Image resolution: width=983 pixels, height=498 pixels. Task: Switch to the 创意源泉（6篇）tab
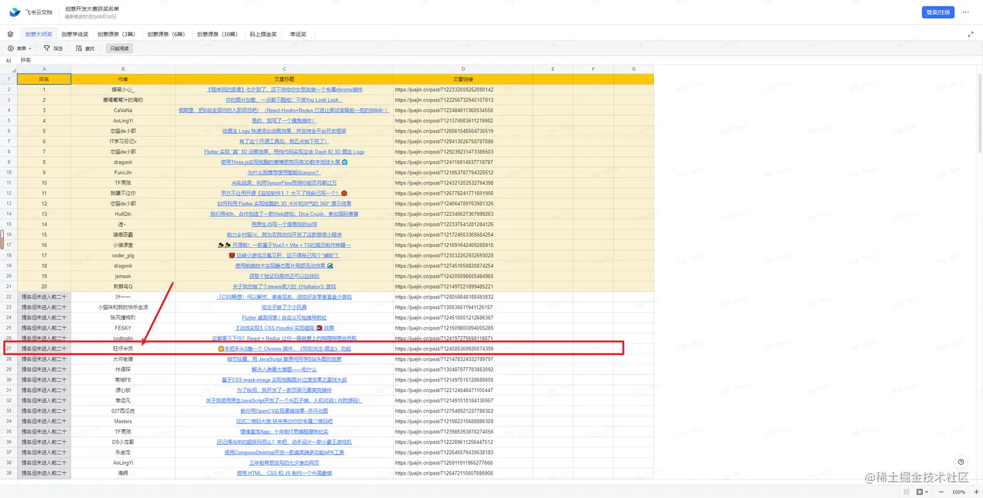(x=166, y=34)
